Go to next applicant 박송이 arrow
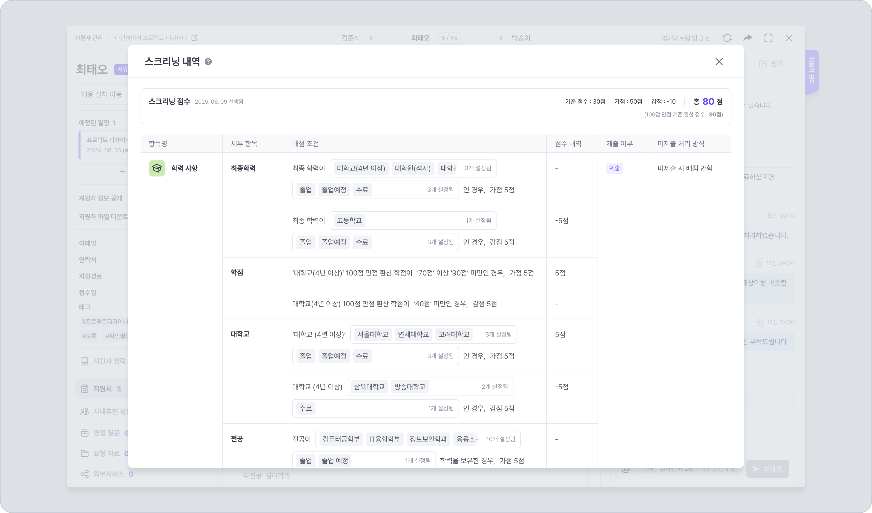 pyautogui.click(x=500, y=38)
